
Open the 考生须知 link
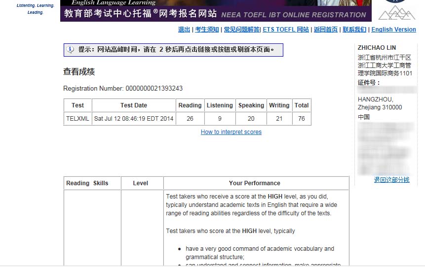207,30
